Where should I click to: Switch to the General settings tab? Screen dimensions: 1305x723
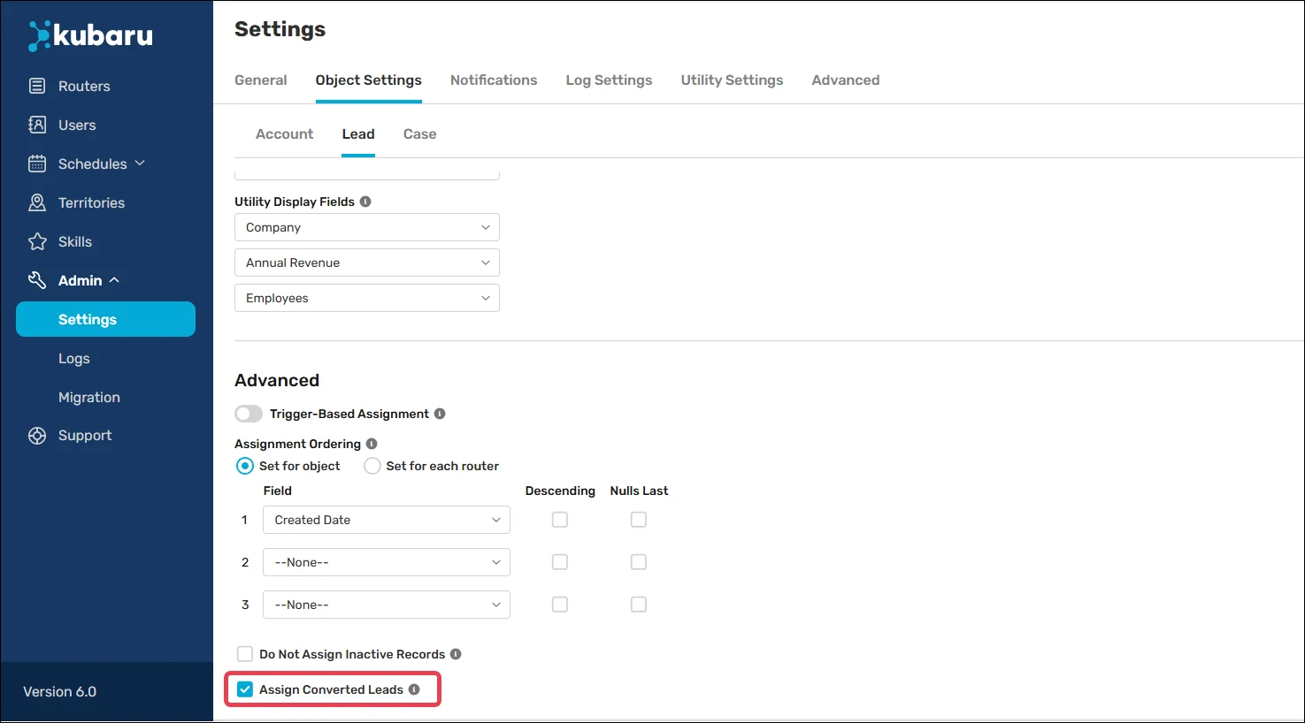coord(261,80)
